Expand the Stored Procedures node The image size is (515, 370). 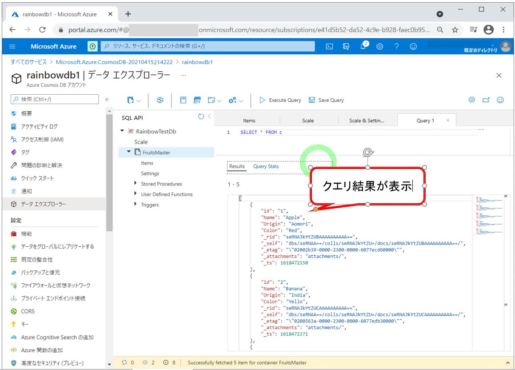pos(136,183)
